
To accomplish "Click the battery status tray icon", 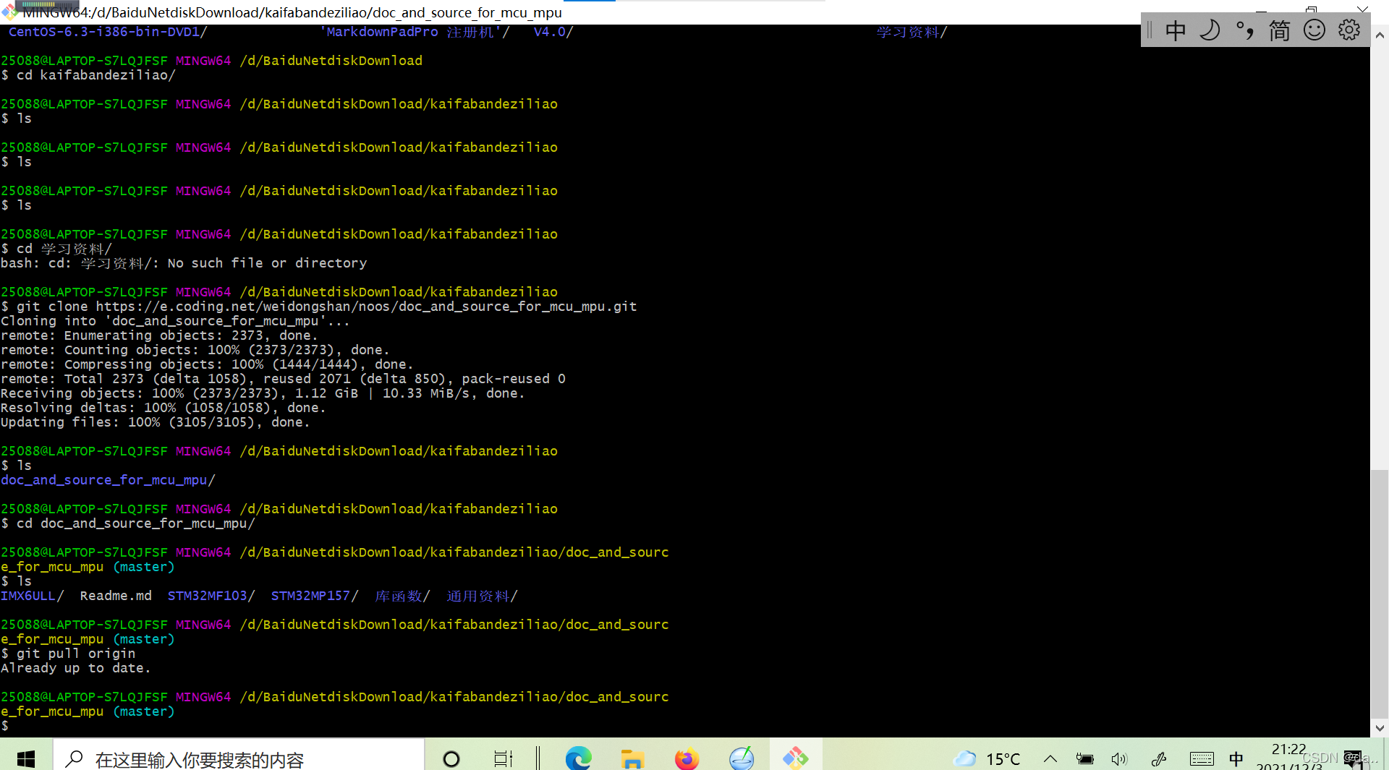I will [x=1084, y=758].
